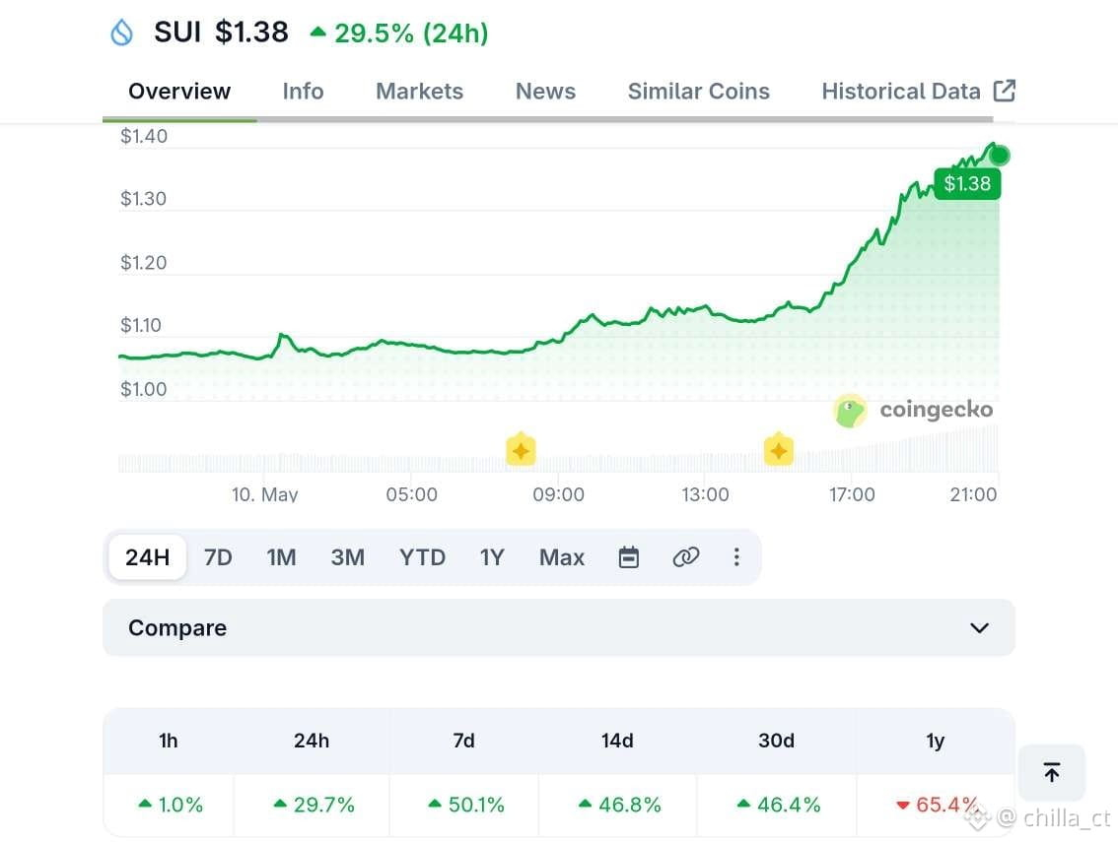Click the 50.1% value under 7d
Viewport: 1118px width, 842px height.
coord(466,805)
